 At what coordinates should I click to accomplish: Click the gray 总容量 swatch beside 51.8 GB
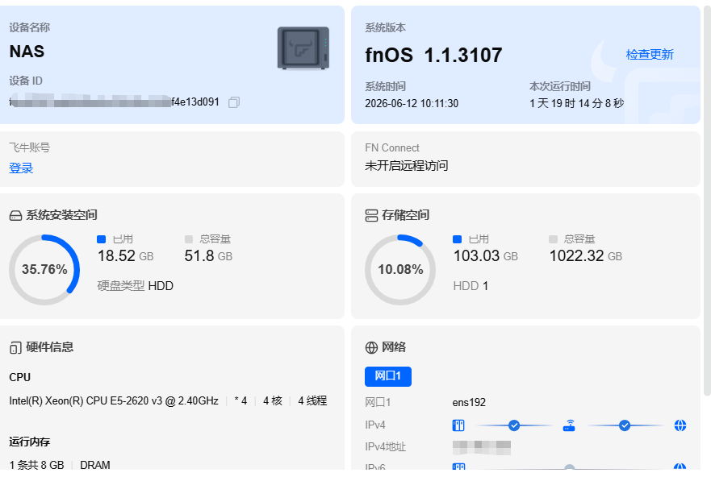click(189, 239)
